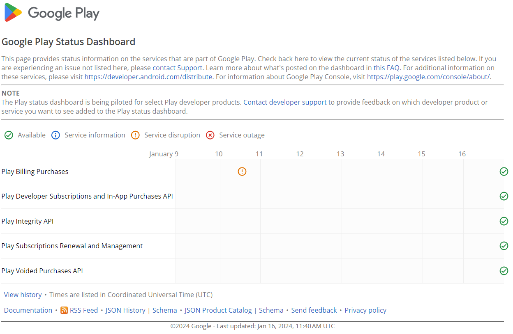Click the Last updated timestamp text

point(276,326)
